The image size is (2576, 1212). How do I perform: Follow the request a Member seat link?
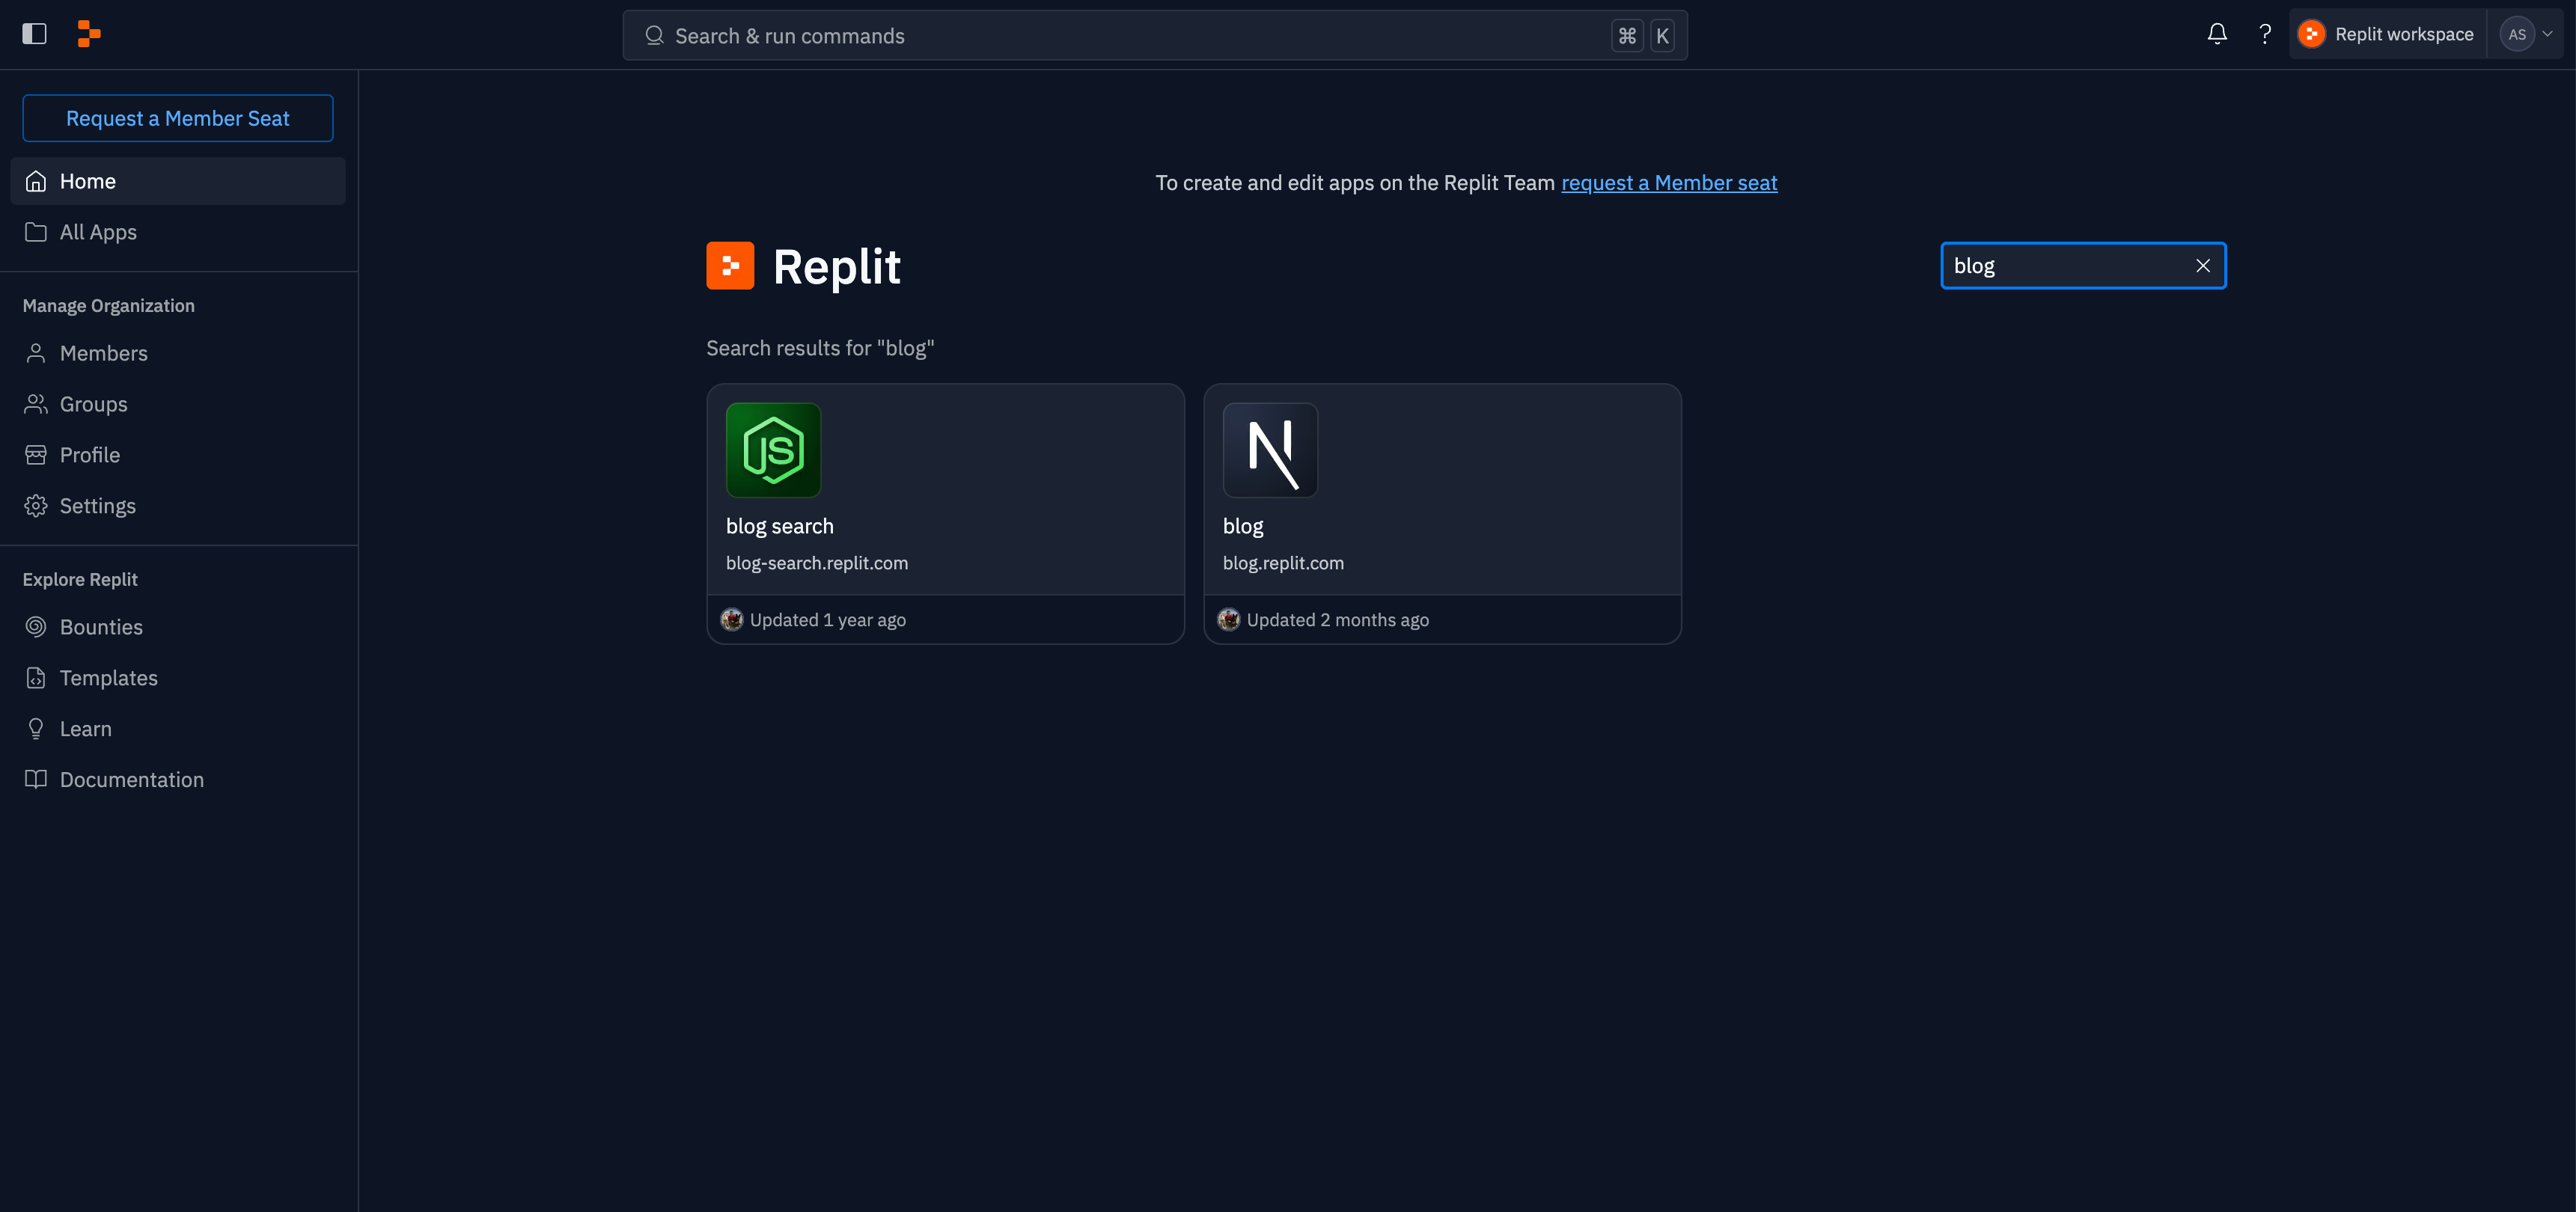(x=1668, y=183)
